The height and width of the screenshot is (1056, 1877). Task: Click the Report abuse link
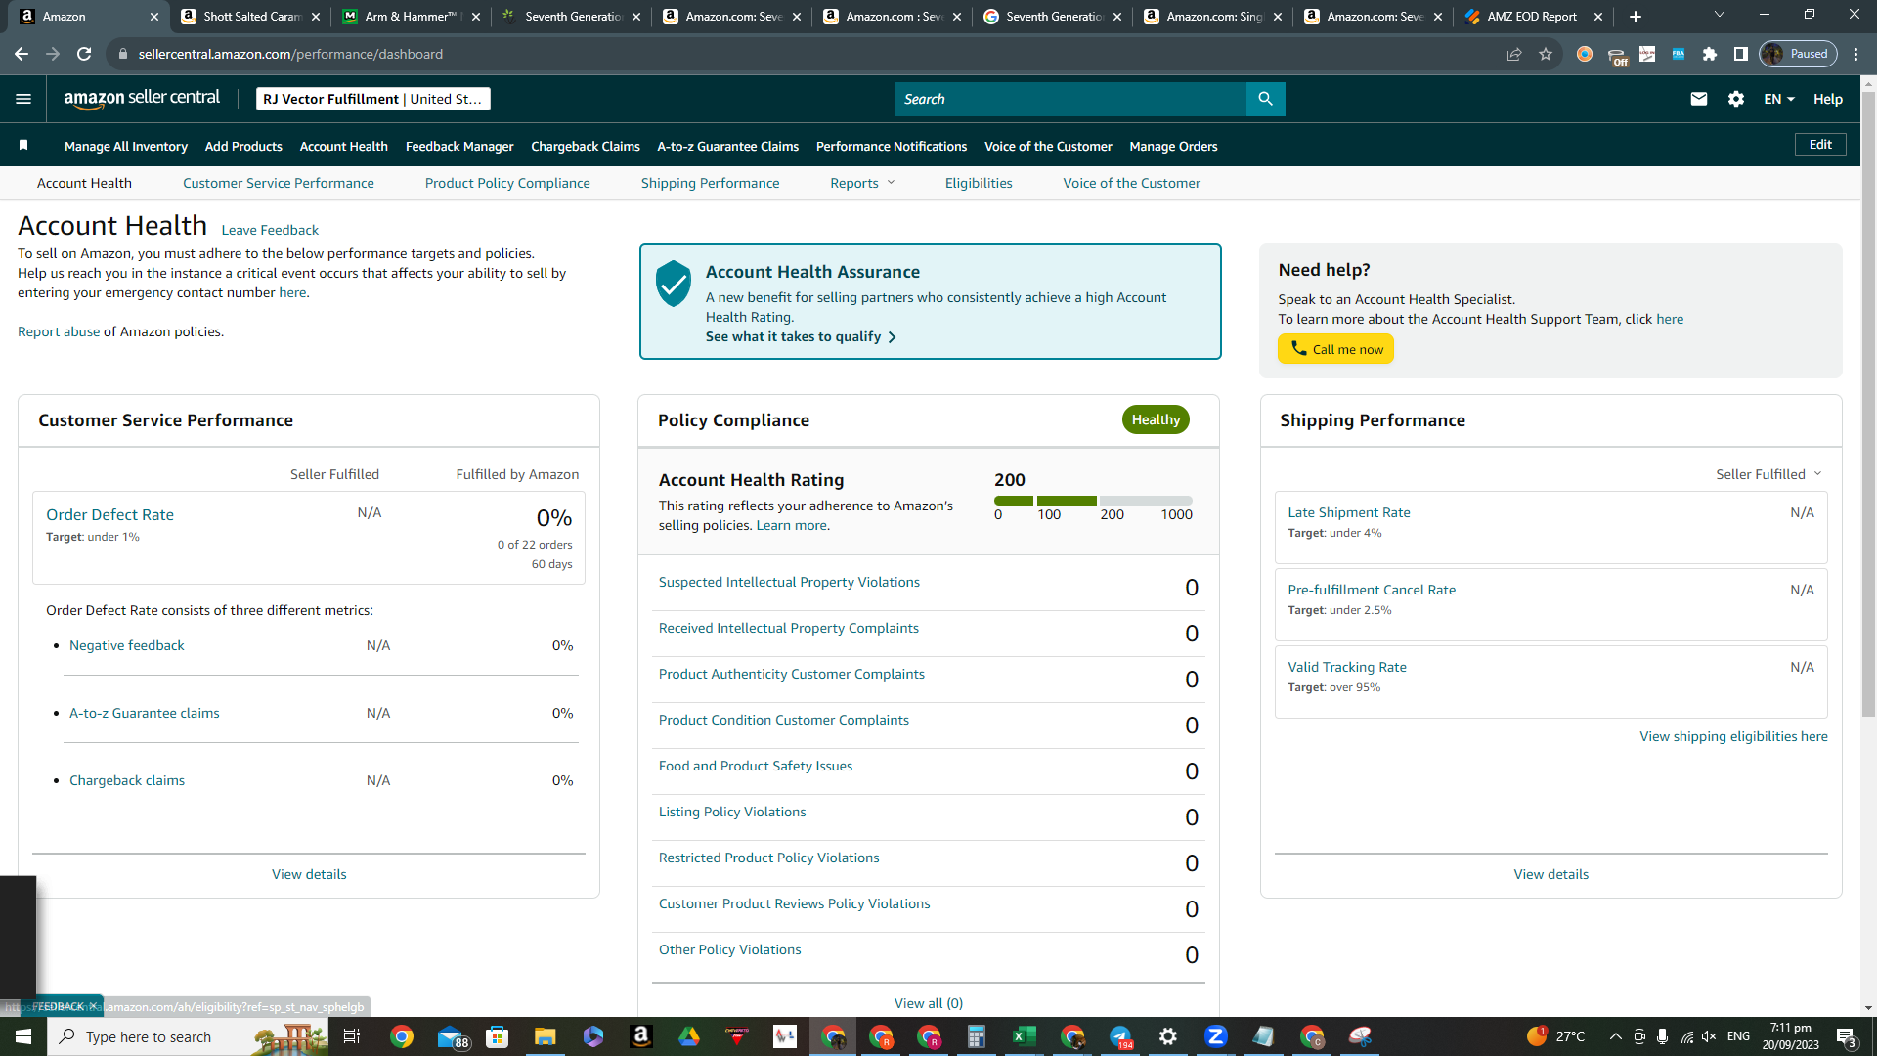(x=59, y=331)
